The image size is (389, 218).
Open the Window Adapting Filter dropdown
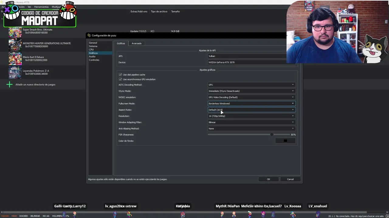[x=252, y=122]
